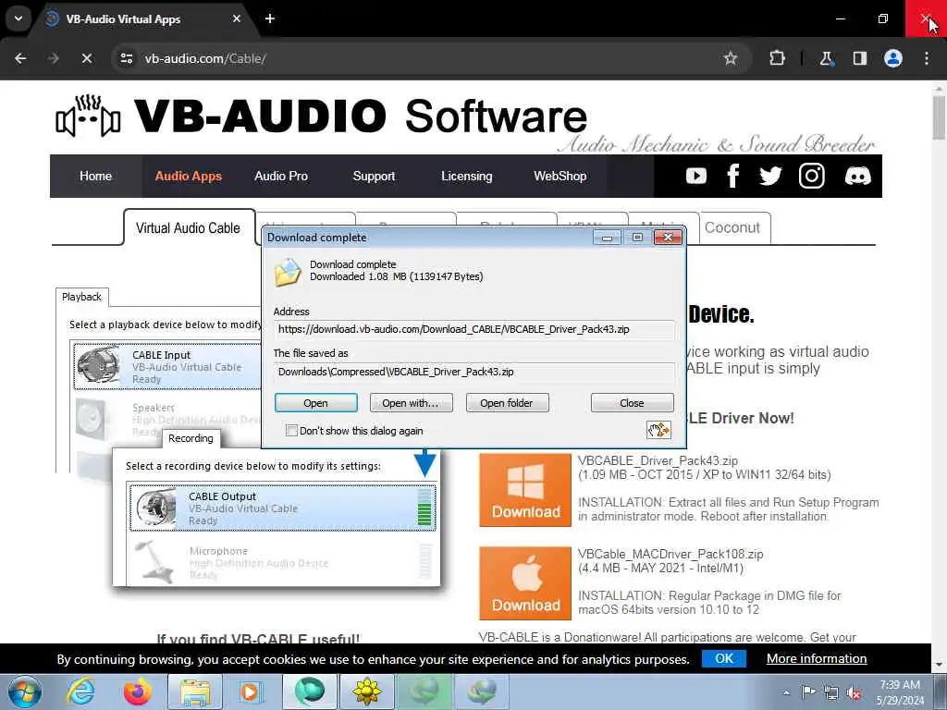This screenshot has height=710, width=947.
Task: Bookmark this page with the star icon
Action: [x=731, y=58]
